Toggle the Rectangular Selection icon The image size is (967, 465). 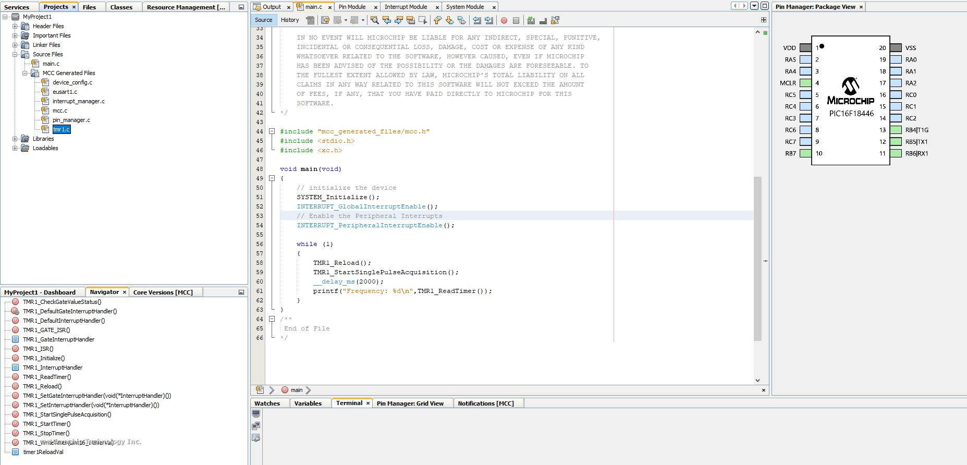coord(423,20)
